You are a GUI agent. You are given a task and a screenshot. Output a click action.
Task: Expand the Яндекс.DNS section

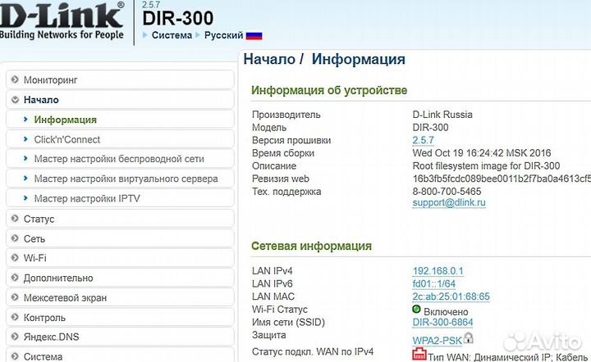click(120, 337)
